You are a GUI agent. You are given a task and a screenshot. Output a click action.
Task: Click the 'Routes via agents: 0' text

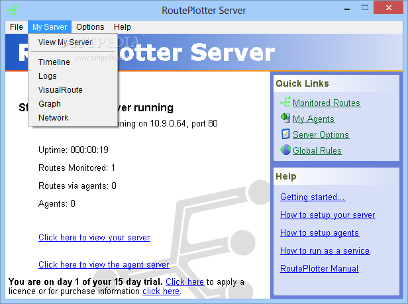pyautogui.click(x=77, y=186)
